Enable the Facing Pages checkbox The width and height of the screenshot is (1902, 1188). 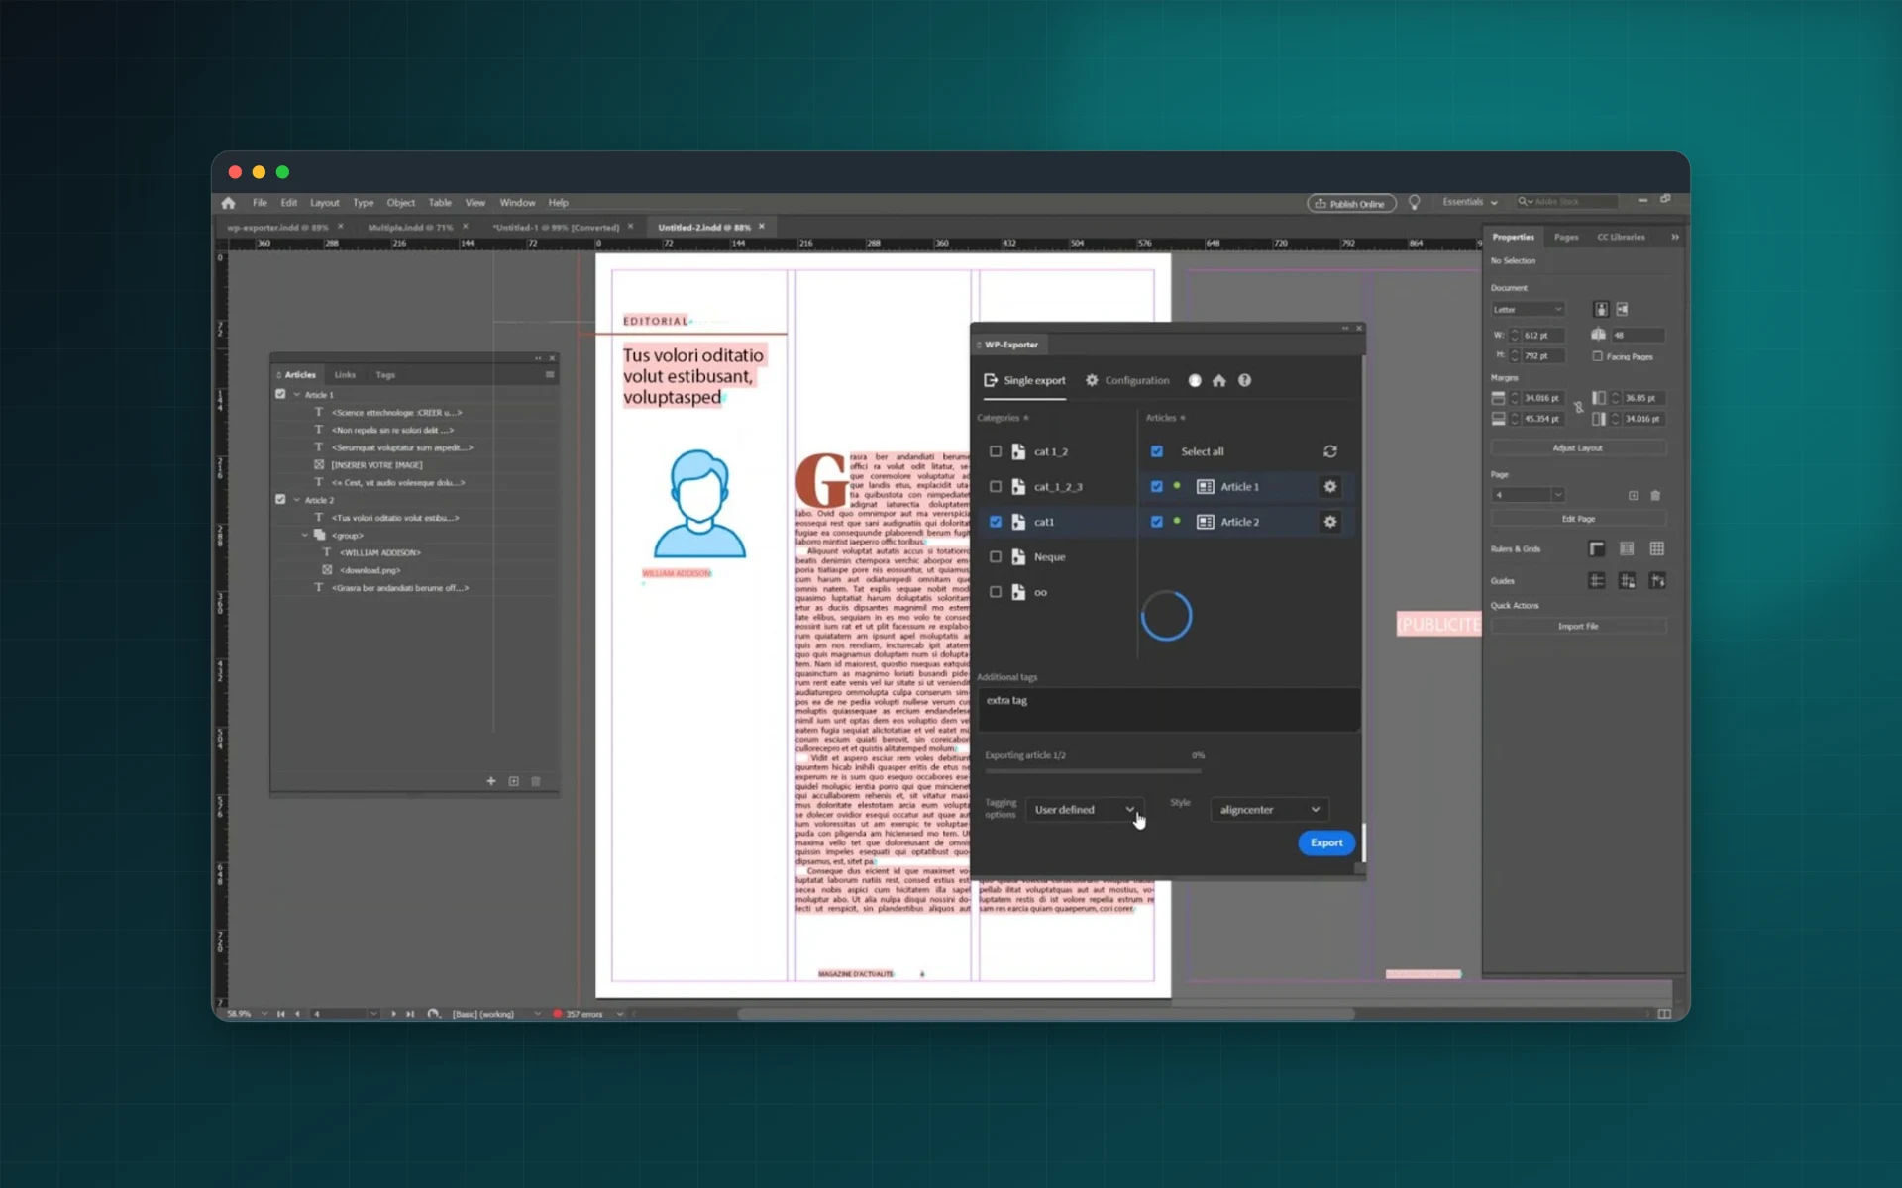(1597, 356)
